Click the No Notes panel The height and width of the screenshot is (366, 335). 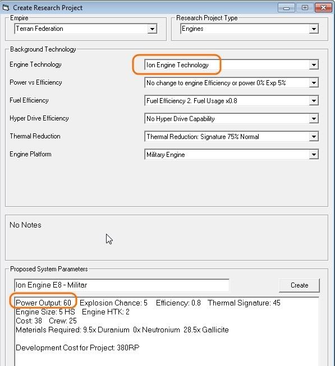(167, 238)
